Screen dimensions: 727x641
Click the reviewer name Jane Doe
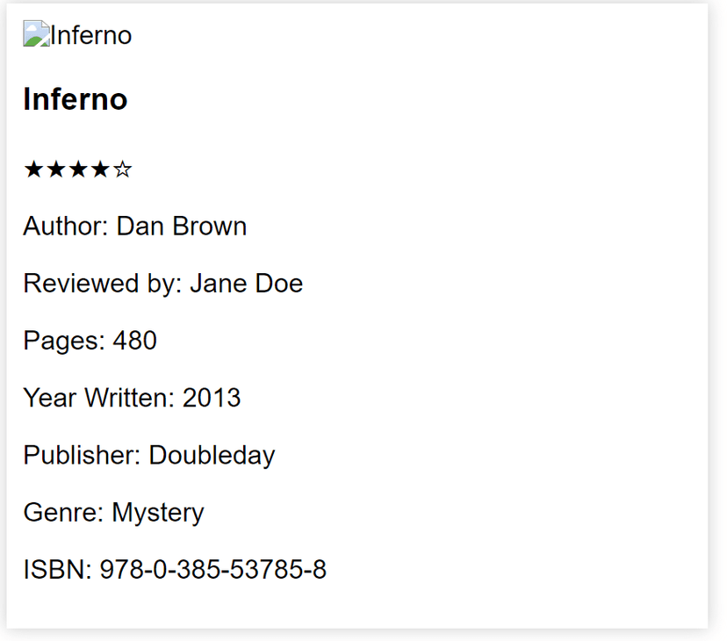(246, 284)
